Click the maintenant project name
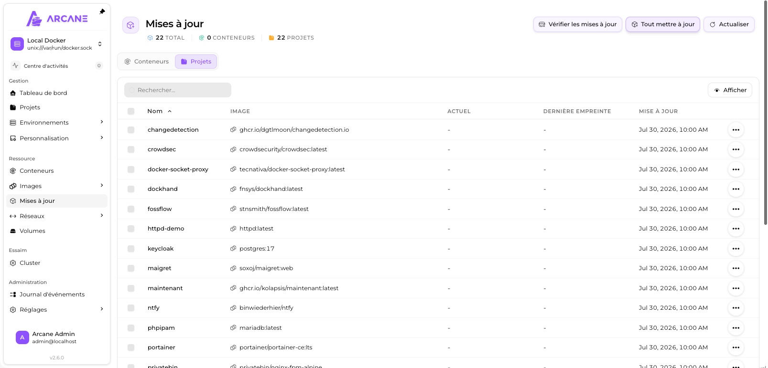Image resolution: width=768 pixels, height=368 pixels. [165, 288]
